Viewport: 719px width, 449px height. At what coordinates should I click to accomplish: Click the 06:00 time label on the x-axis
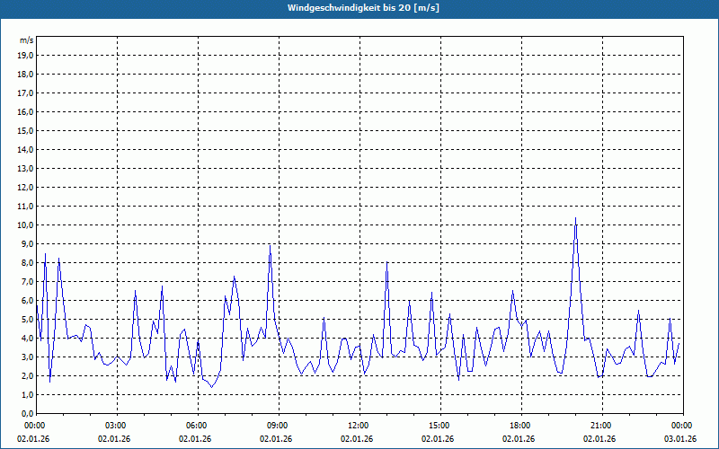pos(197,425)
